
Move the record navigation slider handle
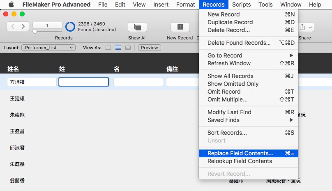pos(35,32)
